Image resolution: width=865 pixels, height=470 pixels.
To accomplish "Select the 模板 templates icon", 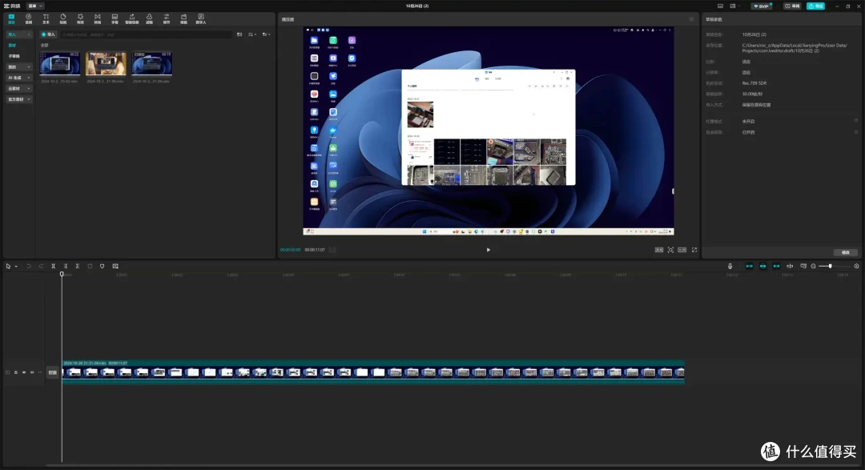I will 183,18.
